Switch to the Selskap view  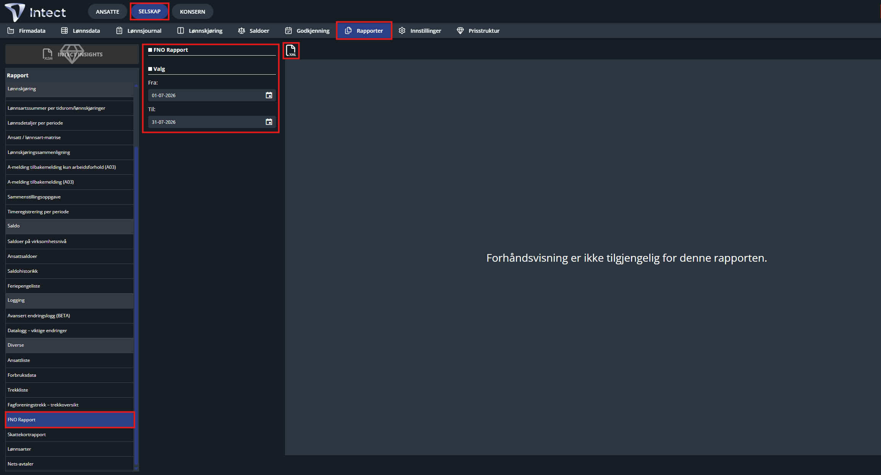coord(149,11)
